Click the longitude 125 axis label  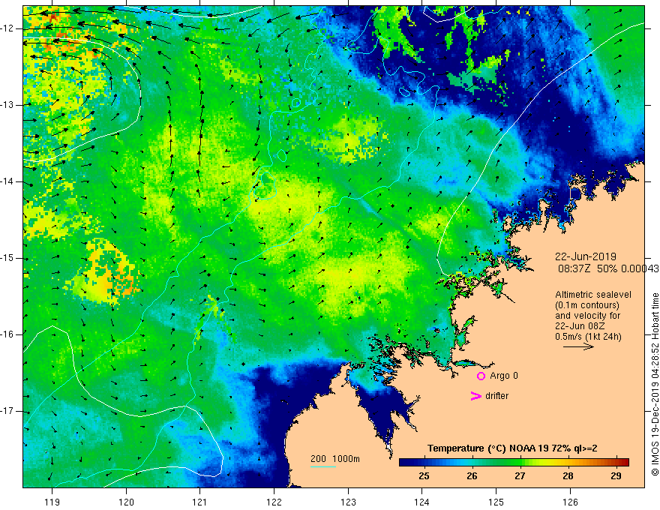[x=496, y=502]
